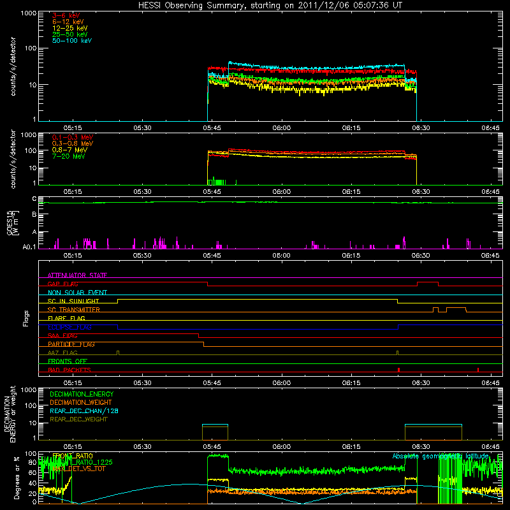Select the FLARE_FLAG label
The image size is (510, 510).
(66, 318)
